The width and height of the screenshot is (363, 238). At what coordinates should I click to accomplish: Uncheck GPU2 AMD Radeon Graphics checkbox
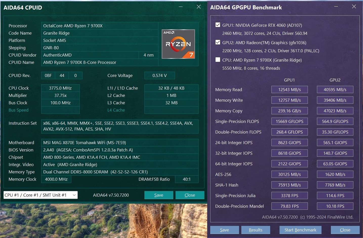218,42
